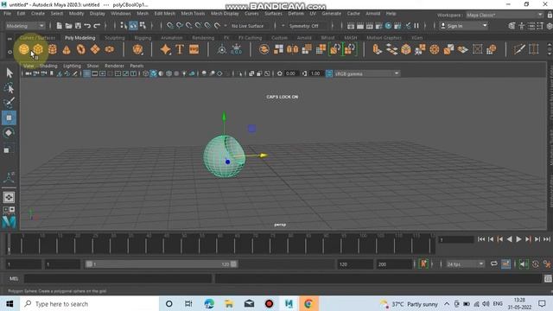This screenshot has height=311, width=553.
Task: Click the Open scene folder icon
Action: [x=68, y=26]
